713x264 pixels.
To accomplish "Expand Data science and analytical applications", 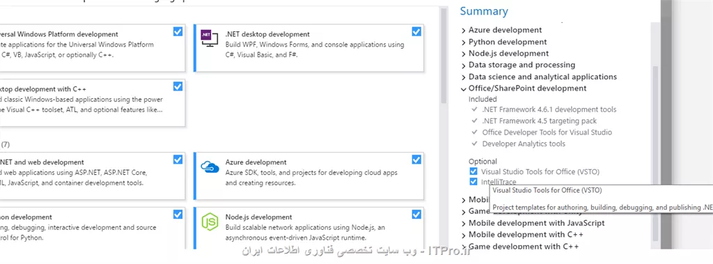I will (463, 77).
